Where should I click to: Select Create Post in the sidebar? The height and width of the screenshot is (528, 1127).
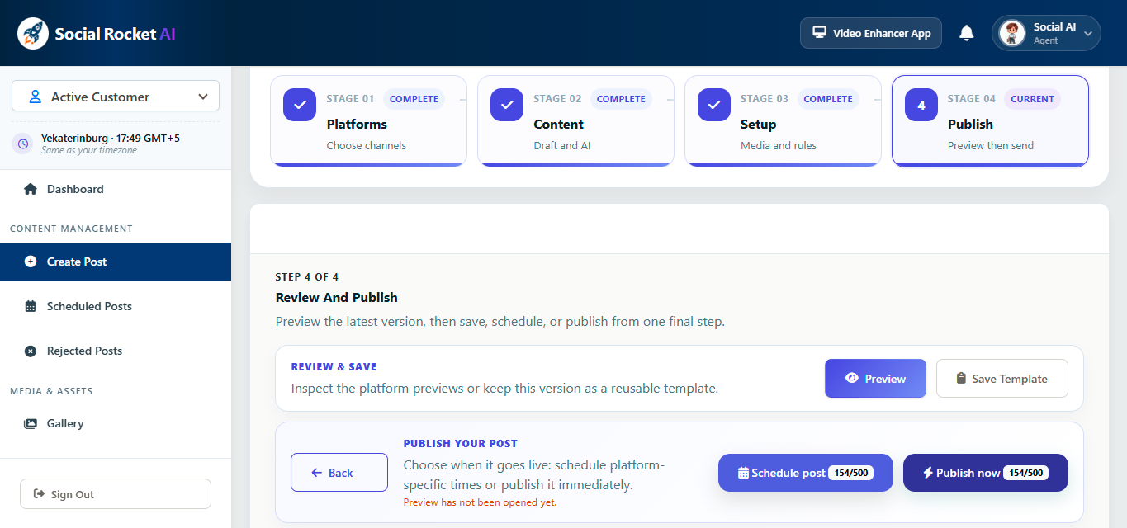116,262
